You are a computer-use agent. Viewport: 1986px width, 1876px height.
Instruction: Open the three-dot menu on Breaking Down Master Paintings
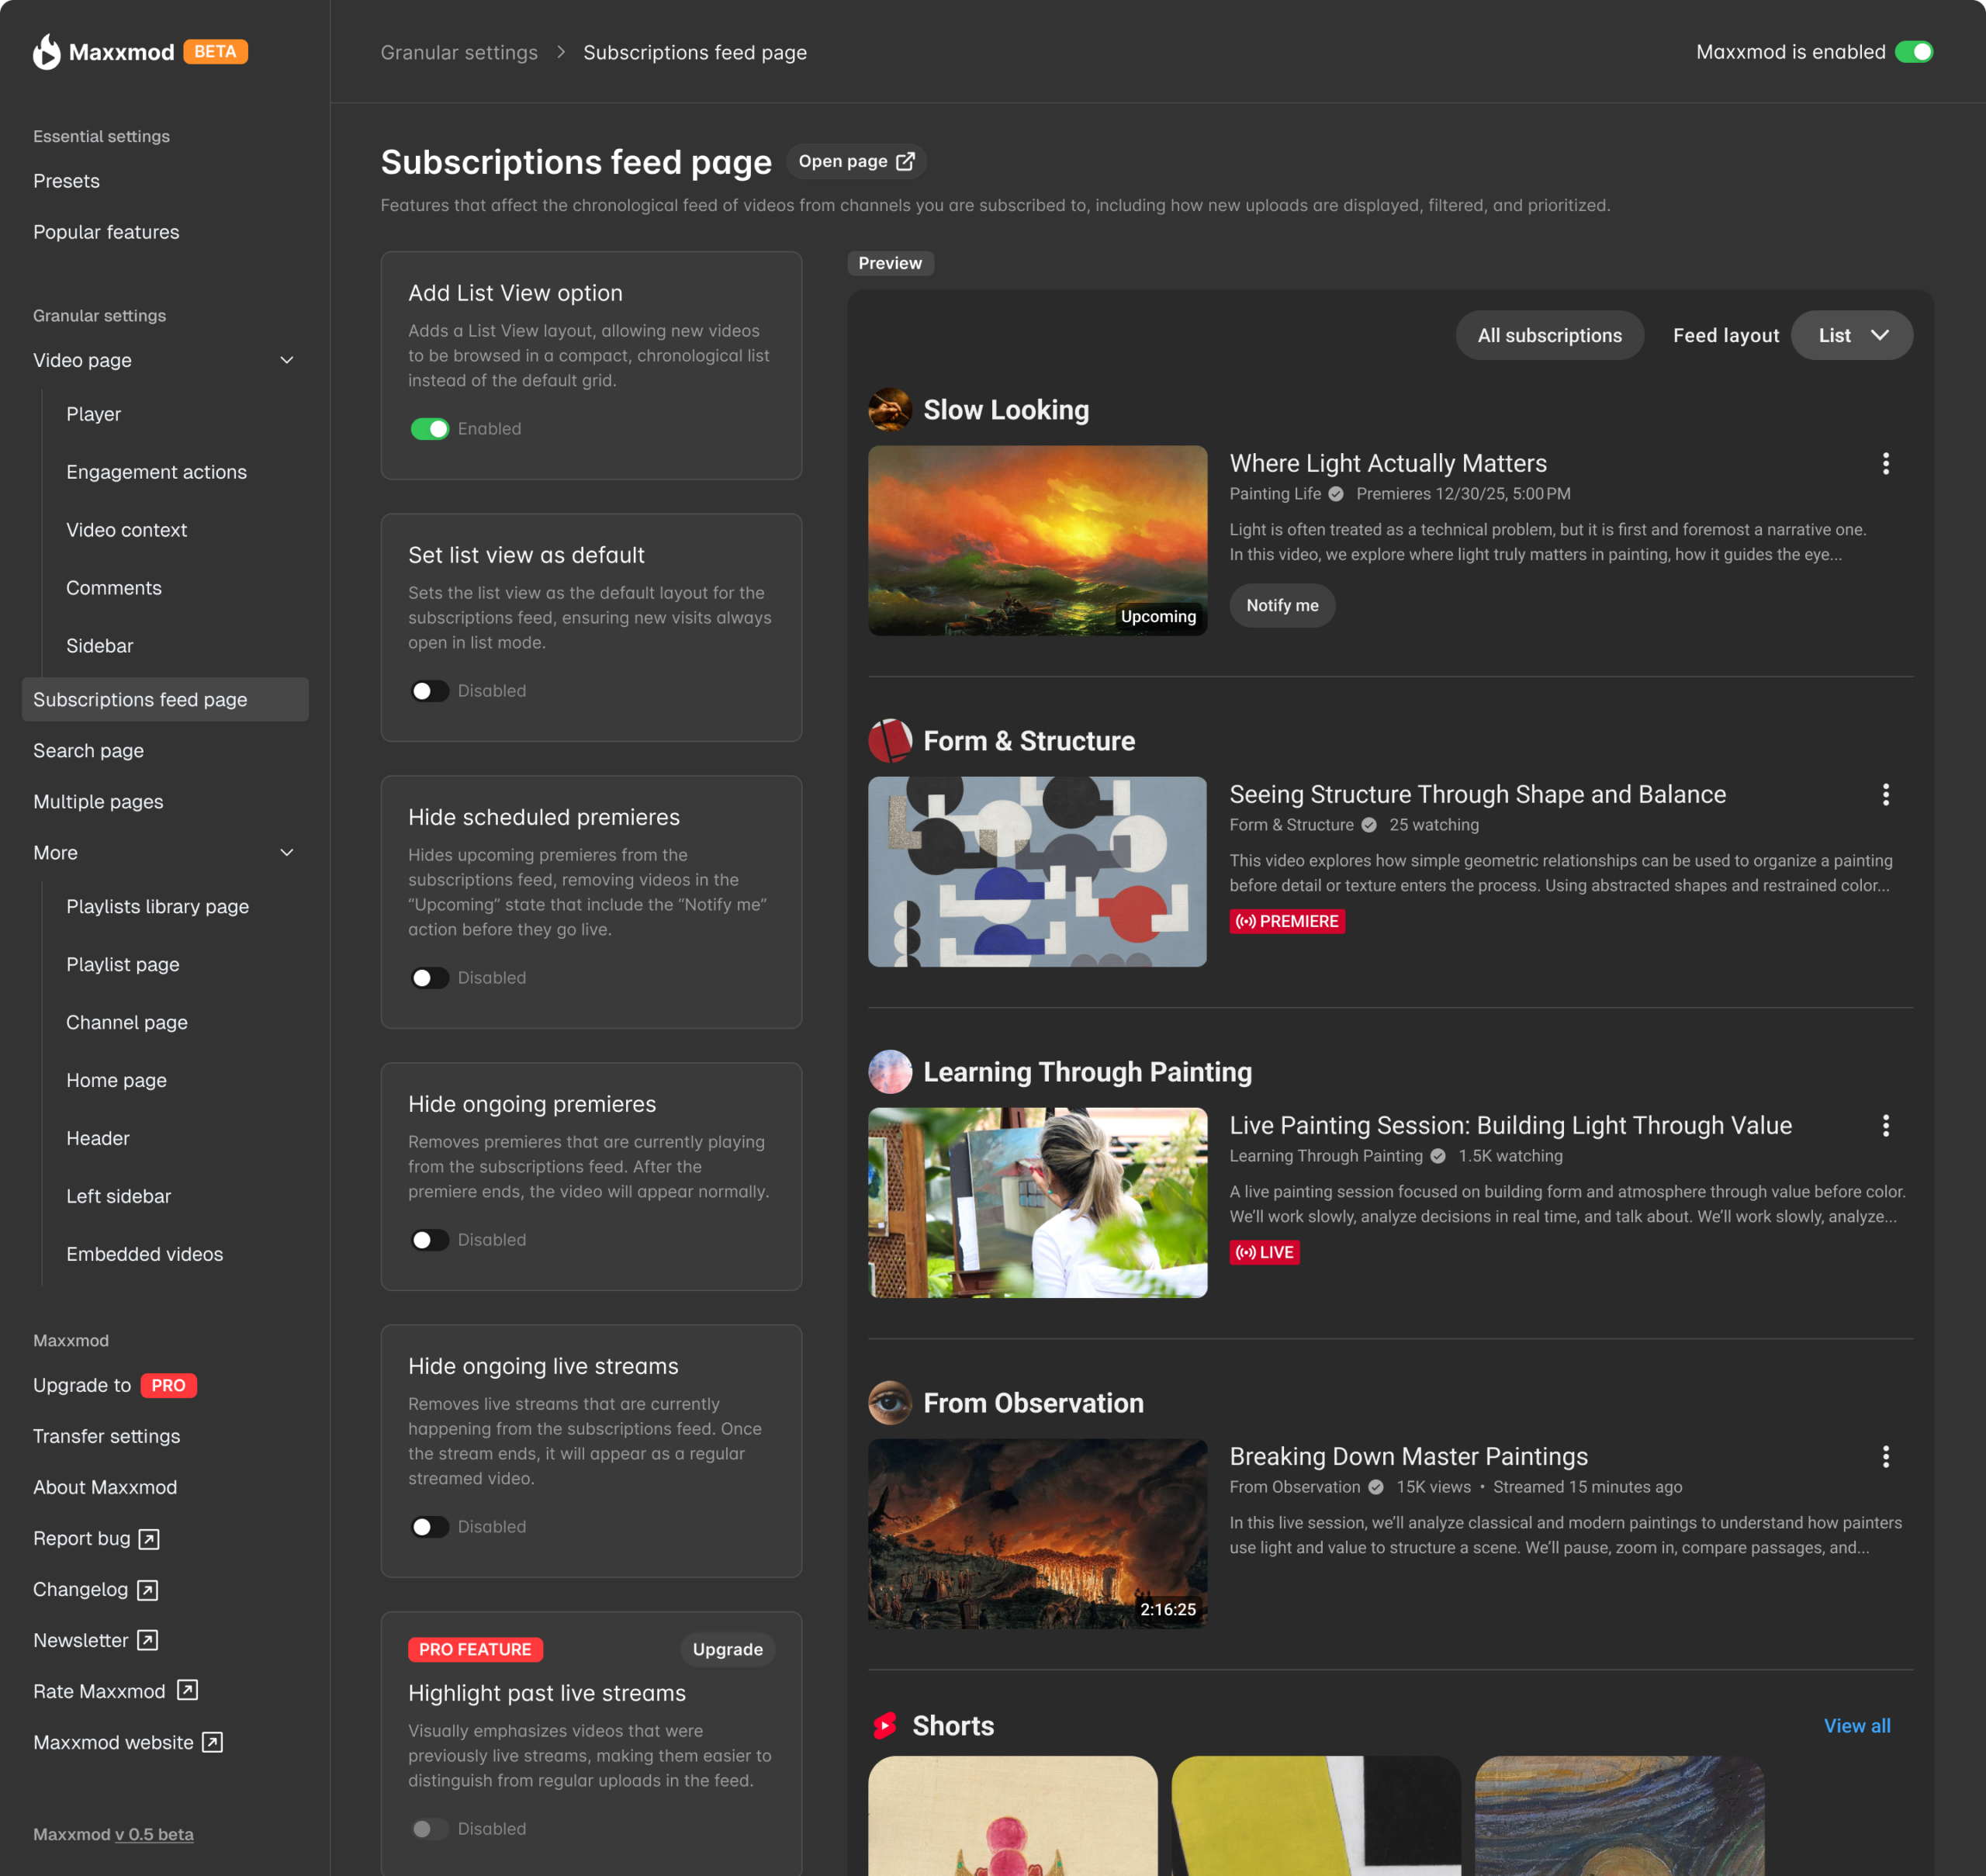coord(1886,1457)
